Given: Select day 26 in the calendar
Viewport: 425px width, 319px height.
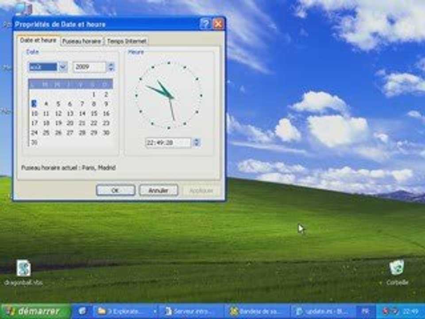Looking at the screenshot, I should 58,132.
